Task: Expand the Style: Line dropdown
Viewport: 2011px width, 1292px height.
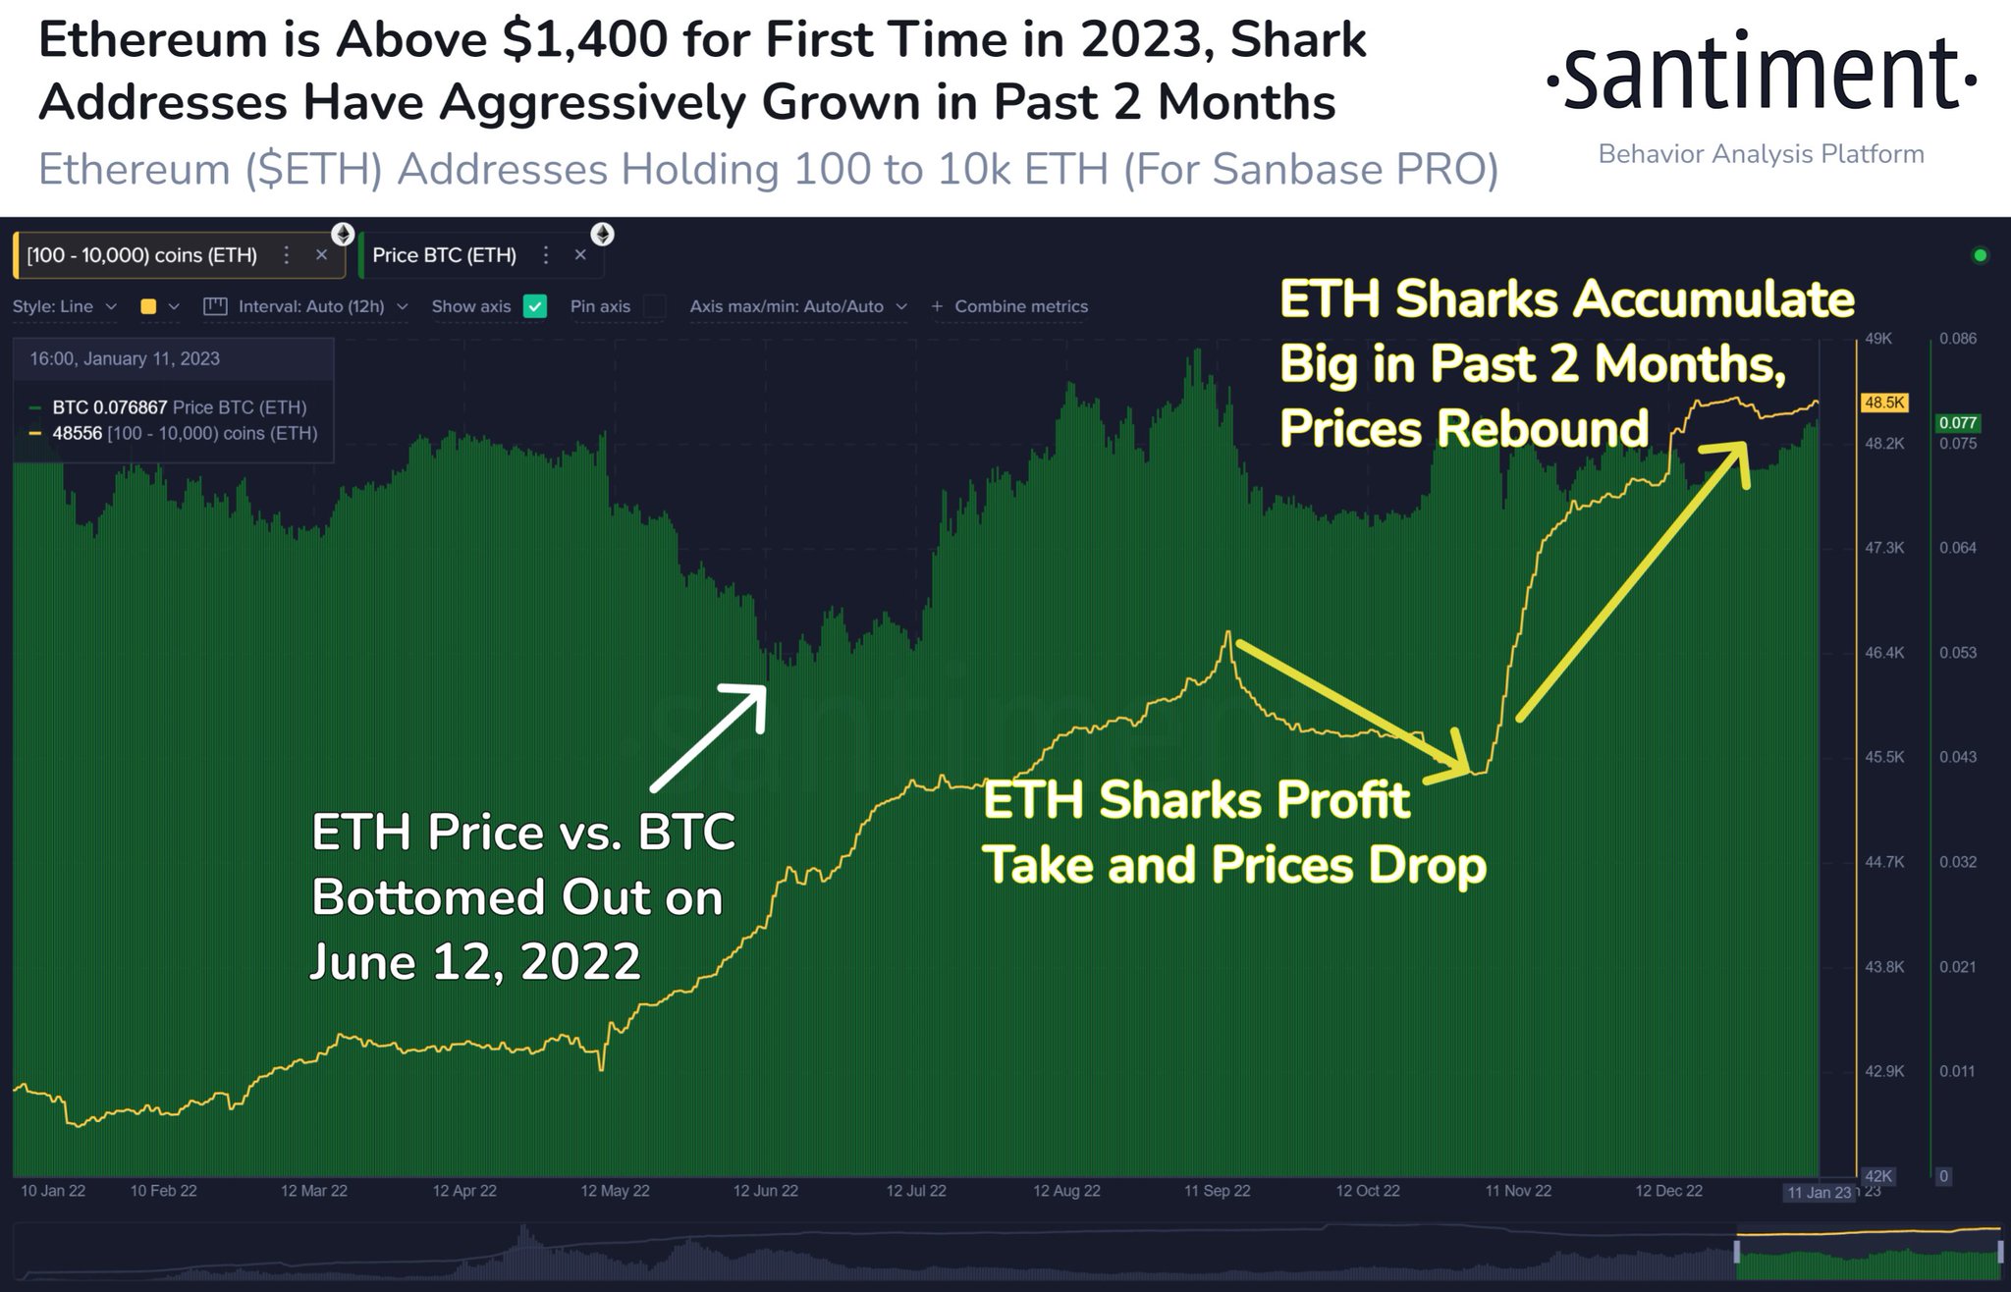Action: (x=65, y=306)
